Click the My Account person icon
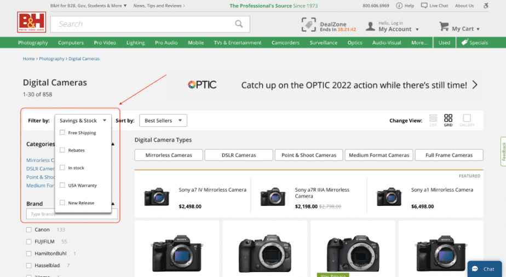The image size is (506, 277). (x=370, y=26)
